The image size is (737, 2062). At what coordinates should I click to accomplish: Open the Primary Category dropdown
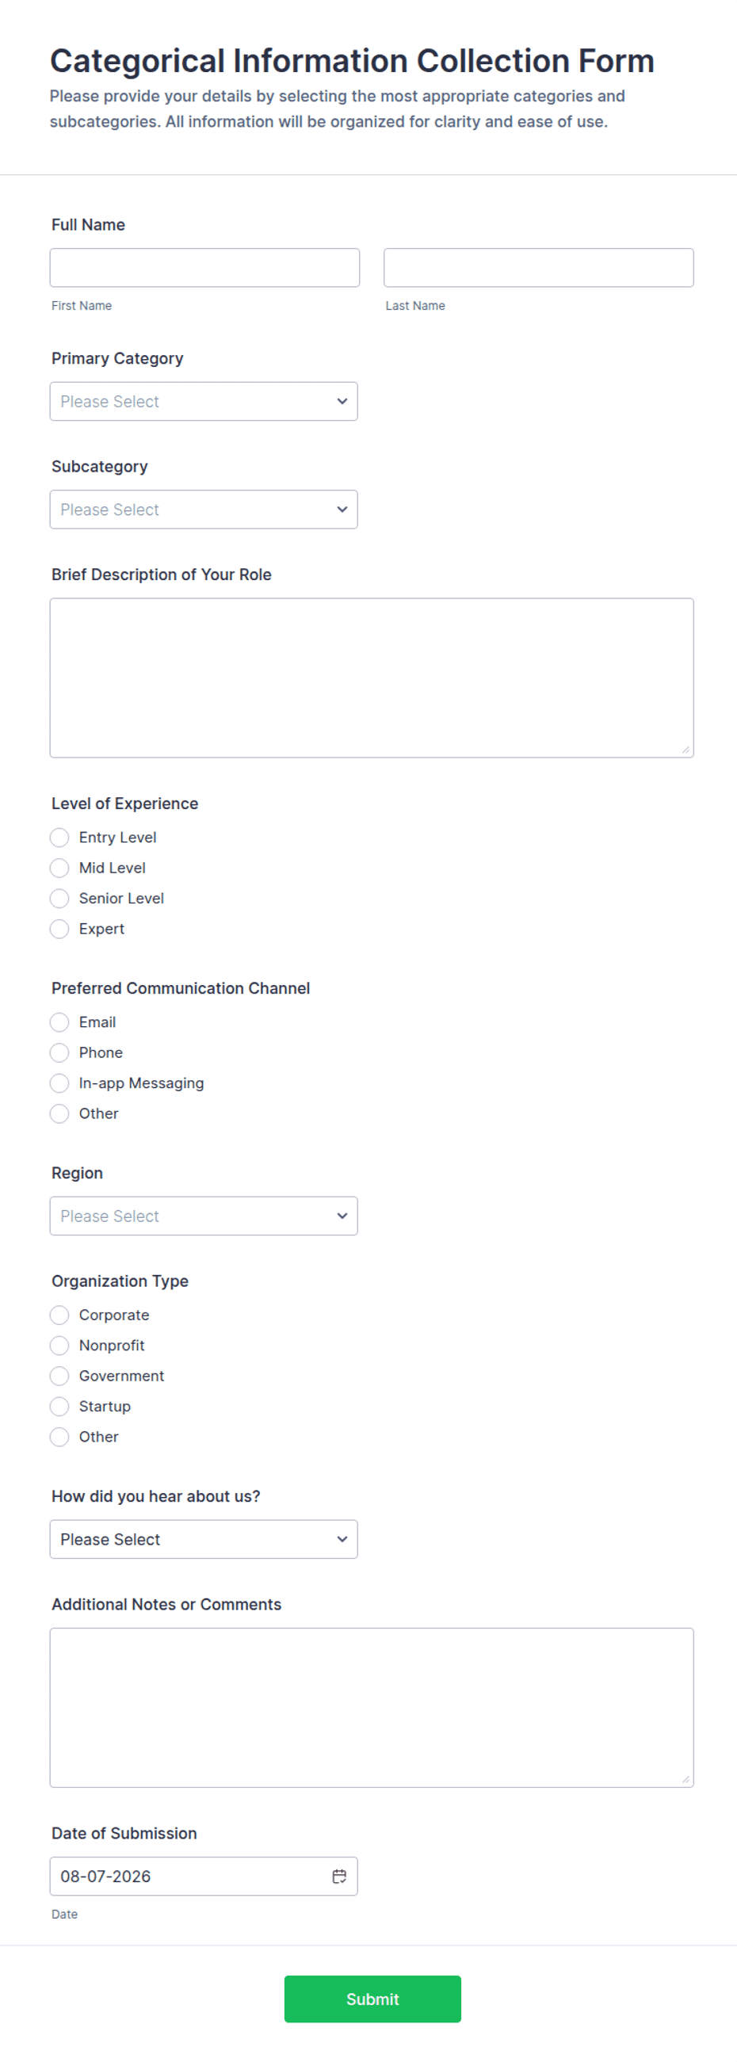pyautogui.click(x=204, y=401)
